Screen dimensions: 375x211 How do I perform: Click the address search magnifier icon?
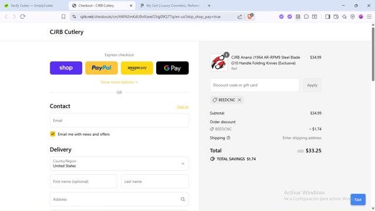coord(183,199)
